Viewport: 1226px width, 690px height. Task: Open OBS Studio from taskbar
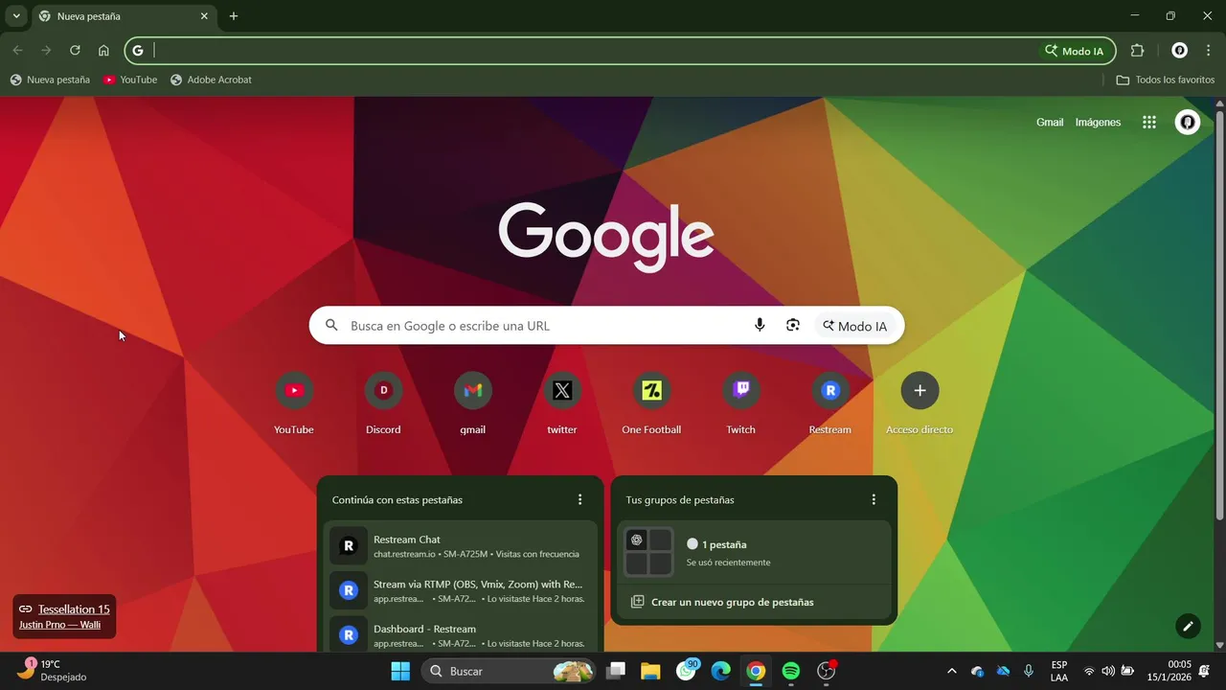pyautogui.click(x=827, y=671)
